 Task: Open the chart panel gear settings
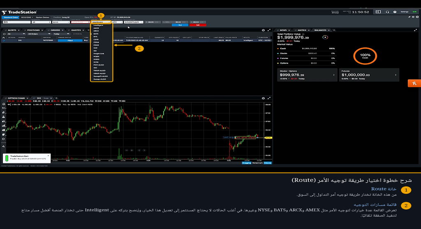[x=263, y=98]
